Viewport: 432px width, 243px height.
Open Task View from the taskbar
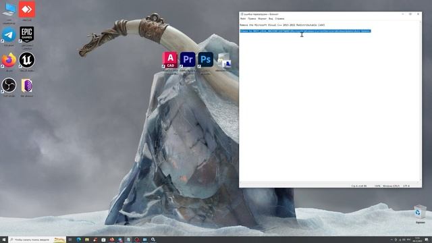(70, 240)
